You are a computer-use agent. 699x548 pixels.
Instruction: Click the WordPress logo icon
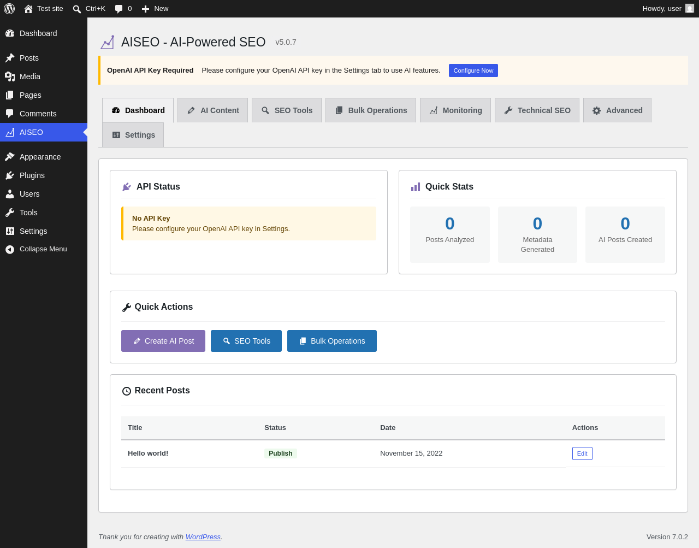(9, 9)
